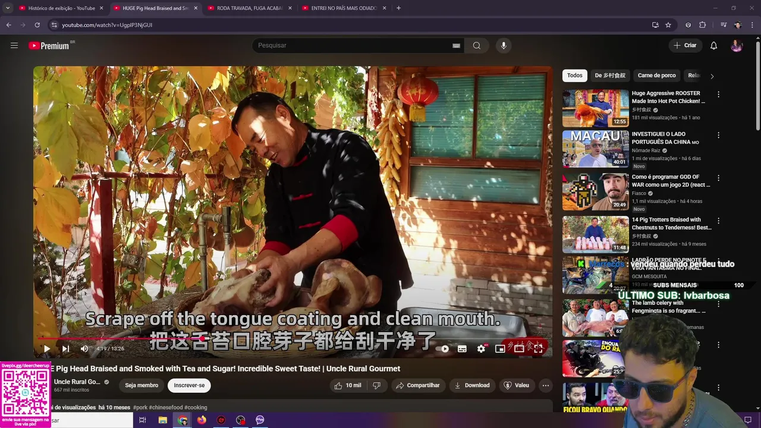Screen dimensions: 761x428
Task: Open Chrome three-dot menu
Action: click(x=752, y=25)
